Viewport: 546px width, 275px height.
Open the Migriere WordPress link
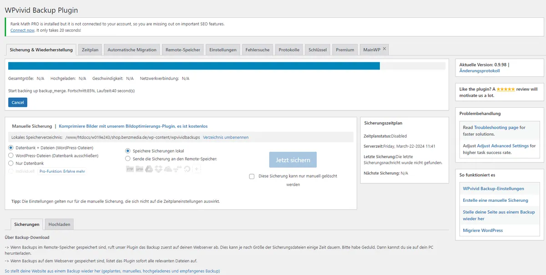(483, 230)
